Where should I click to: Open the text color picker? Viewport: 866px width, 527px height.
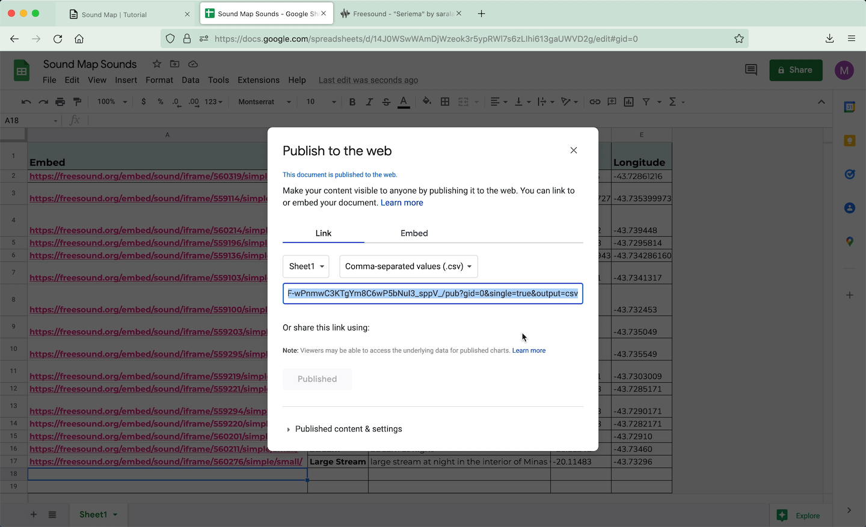404,102
